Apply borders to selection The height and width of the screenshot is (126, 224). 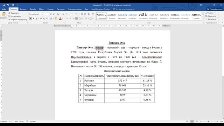click(x=91, y=19)
